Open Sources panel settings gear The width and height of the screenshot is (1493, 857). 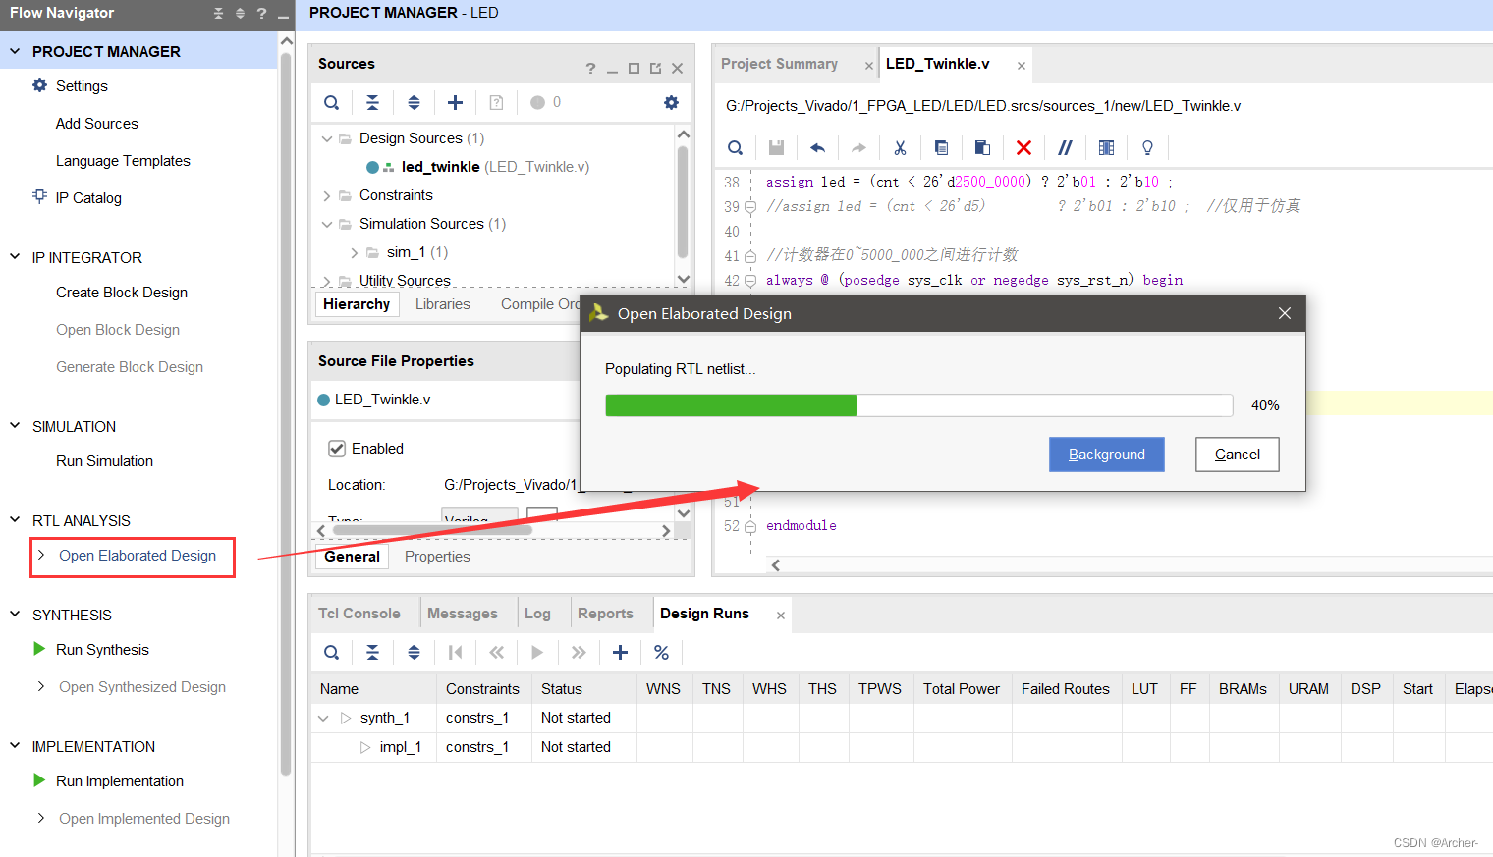[x=671, y=102]
